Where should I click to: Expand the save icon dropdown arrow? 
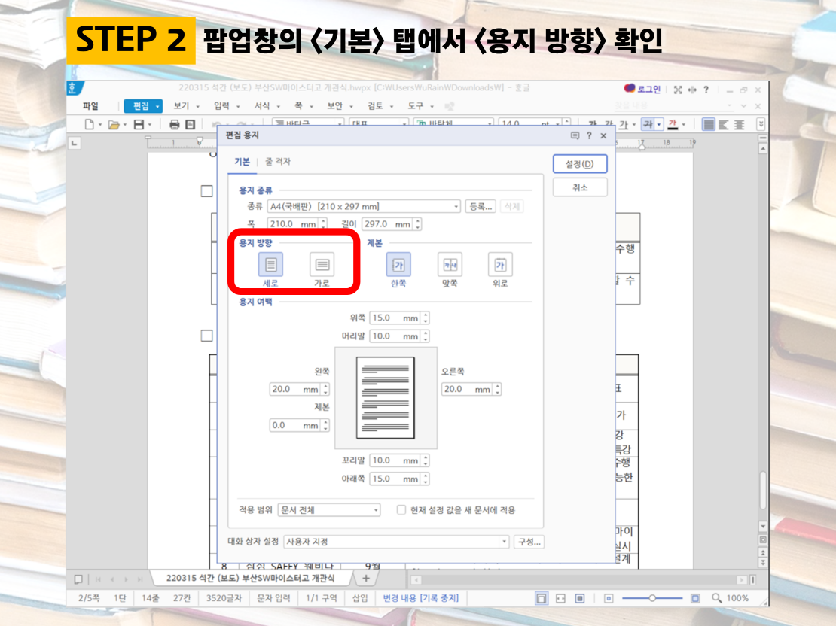click(149, 125)
